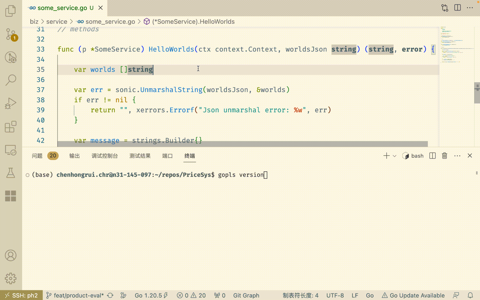Open Git Graph from the status bar
This screenshot has height=300, width=480.
point(246,295)
